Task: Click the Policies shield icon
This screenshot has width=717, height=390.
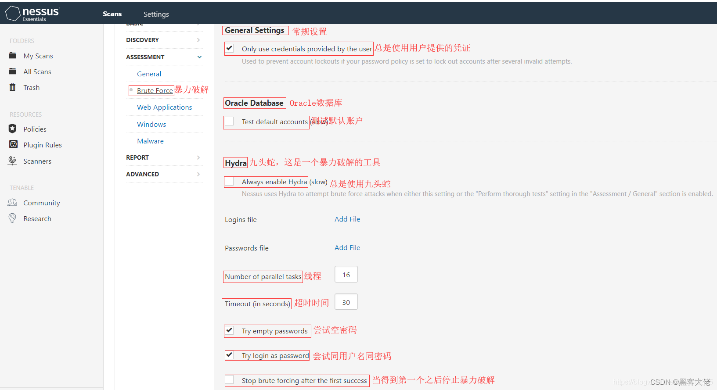Action: [x=13, y=129]
